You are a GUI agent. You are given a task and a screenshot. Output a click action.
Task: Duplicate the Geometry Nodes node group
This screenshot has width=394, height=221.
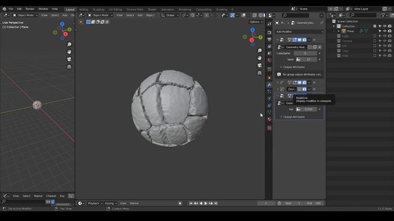coord(315,47)
